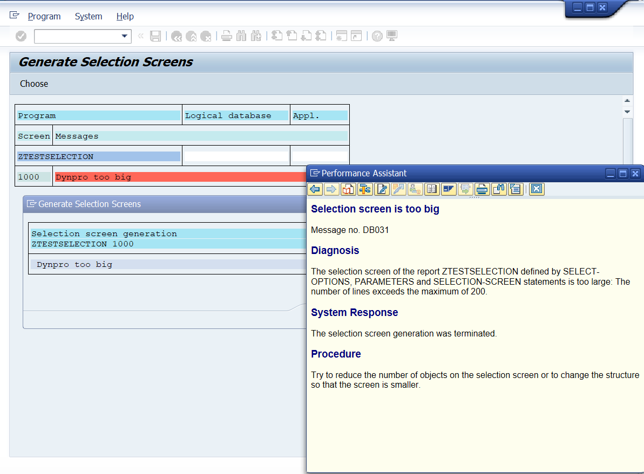Open the Program menu
Image resolution: width=644 pixels, height=474 pixels.
[x=44, y=16]
